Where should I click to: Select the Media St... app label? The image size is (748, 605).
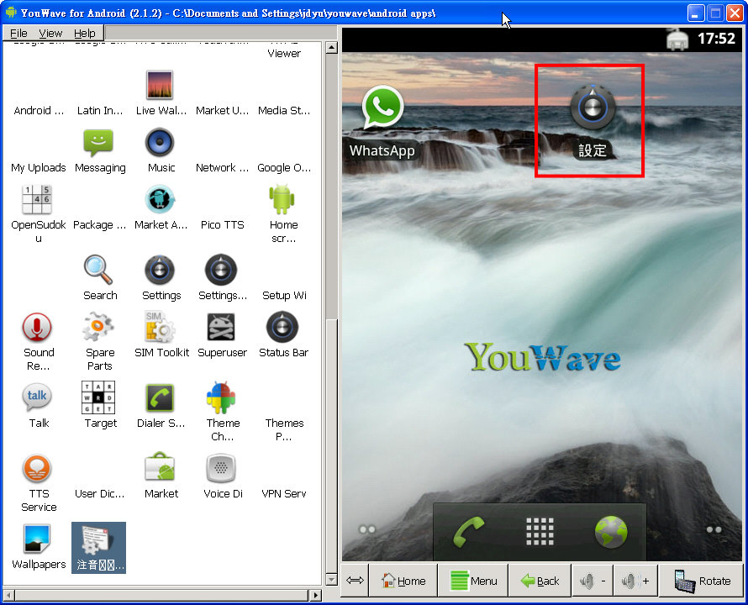pyautogui.click(x=284, y=111)
